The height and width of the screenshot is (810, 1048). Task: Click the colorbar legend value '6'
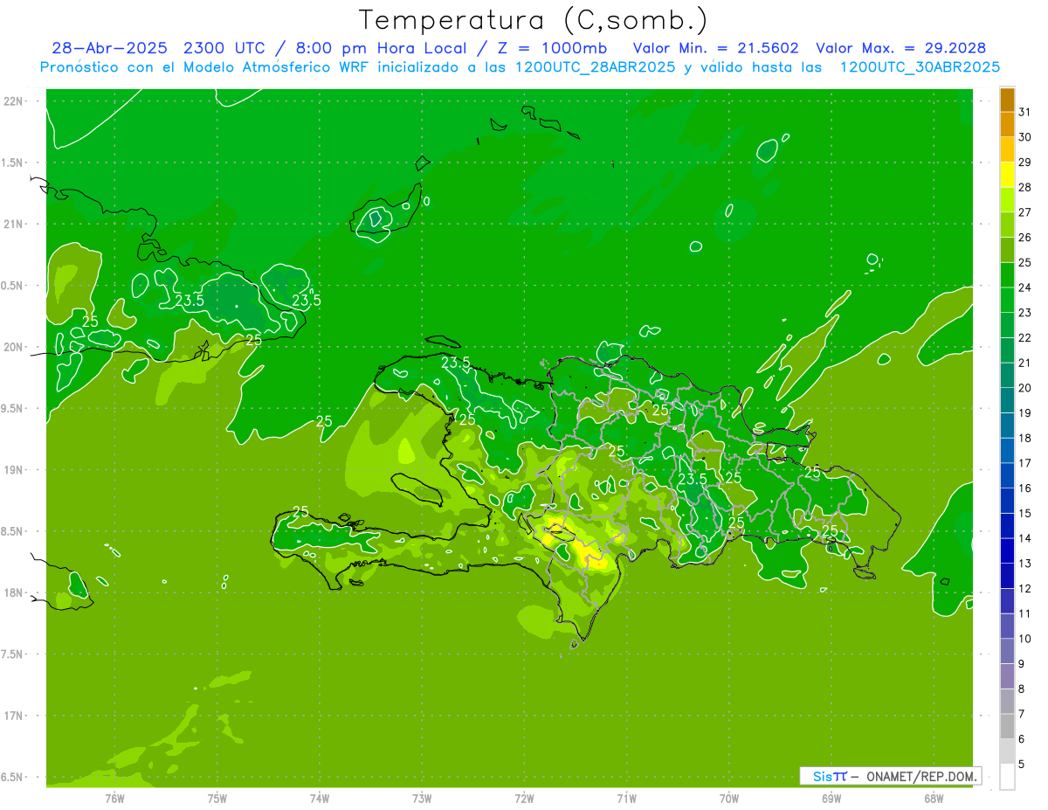pyautogui.click(x=1022, y=739)
